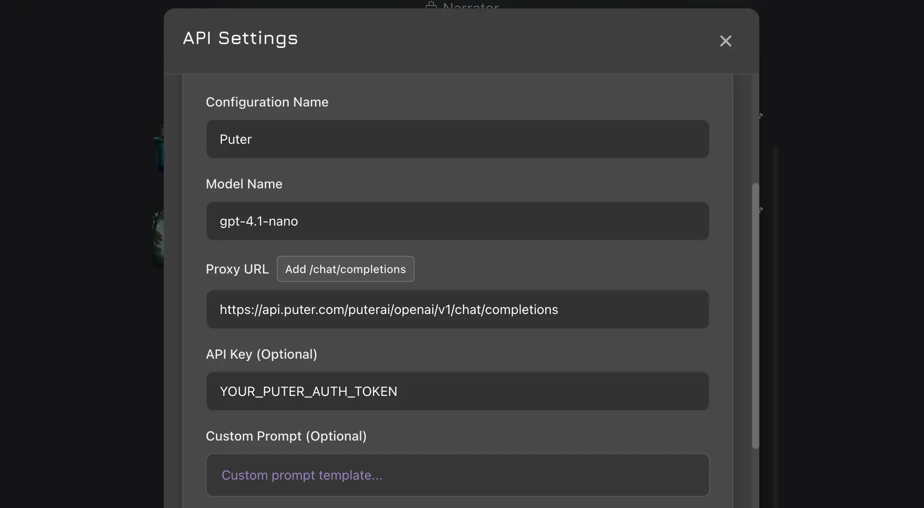Click the Custom Prompt (Optional) label
The width and height of the screenshot is (924, 508).
point(286,436)
